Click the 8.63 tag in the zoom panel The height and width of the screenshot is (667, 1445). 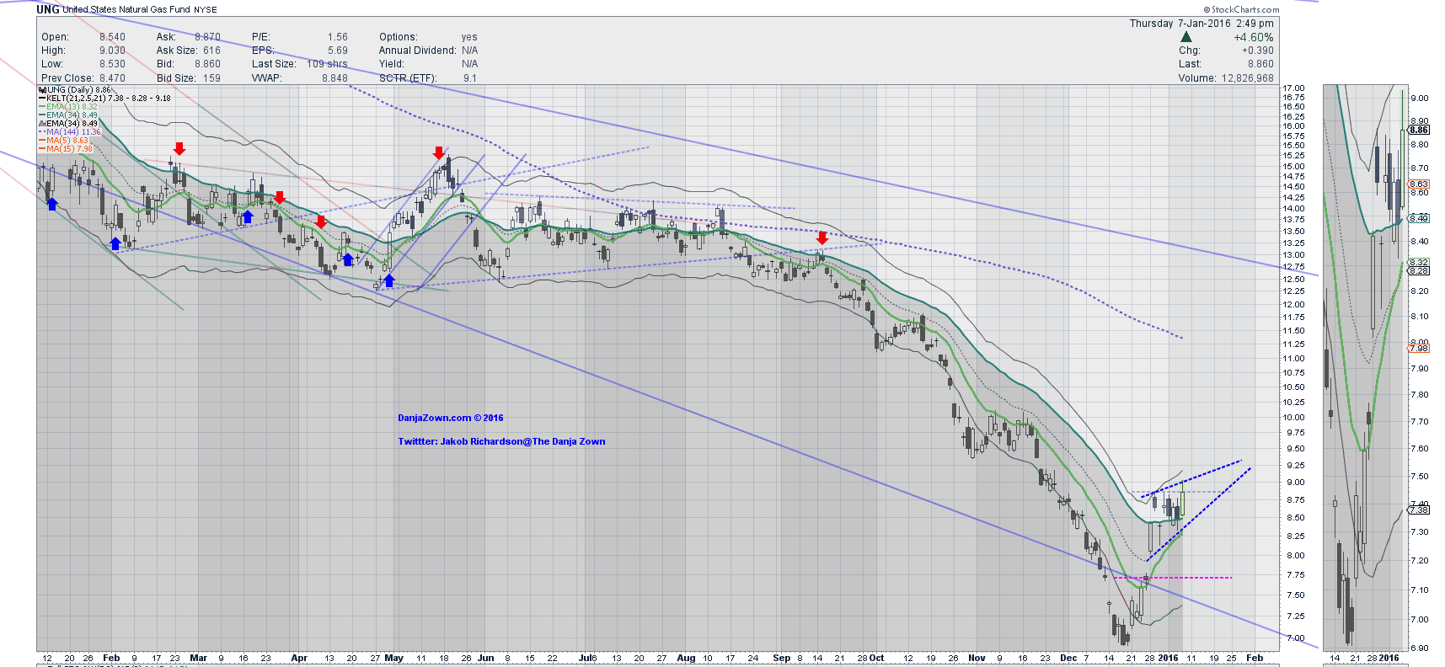pyautogui.click(x=1419, y=184)
